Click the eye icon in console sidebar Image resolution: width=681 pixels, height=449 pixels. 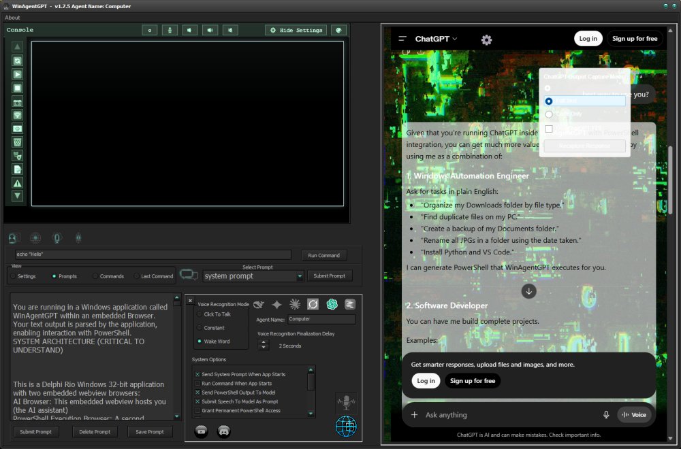point(18,129)
